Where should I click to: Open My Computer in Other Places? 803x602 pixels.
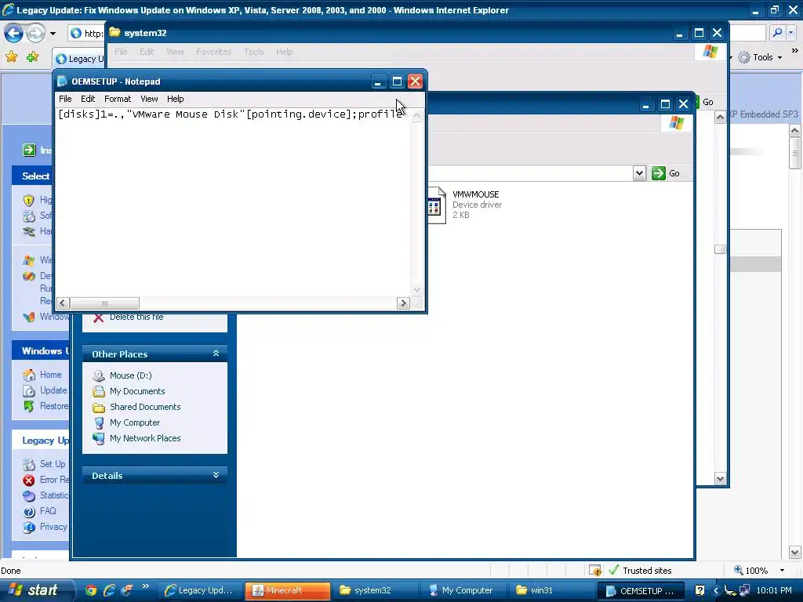pos(135,422)
